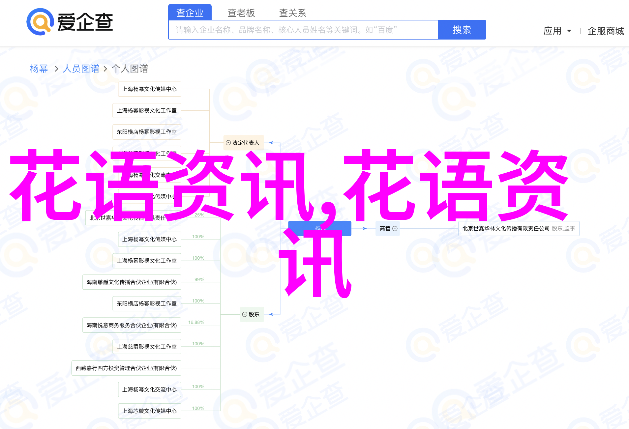This screenshot has width=629, height=429.
Task: Select top 上海杨幂影视文化工作室 legal representative node
Action: click(x=147, y=110)
